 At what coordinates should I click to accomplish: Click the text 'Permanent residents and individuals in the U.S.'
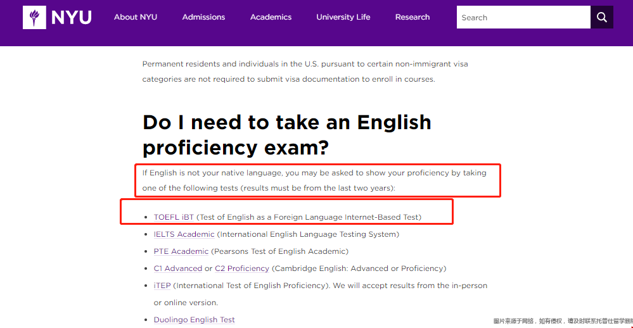230,64
